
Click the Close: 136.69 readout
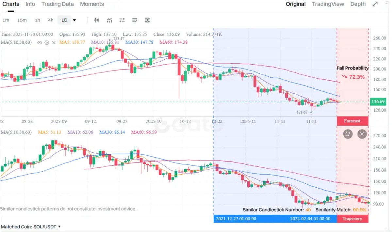pos(166,34)
